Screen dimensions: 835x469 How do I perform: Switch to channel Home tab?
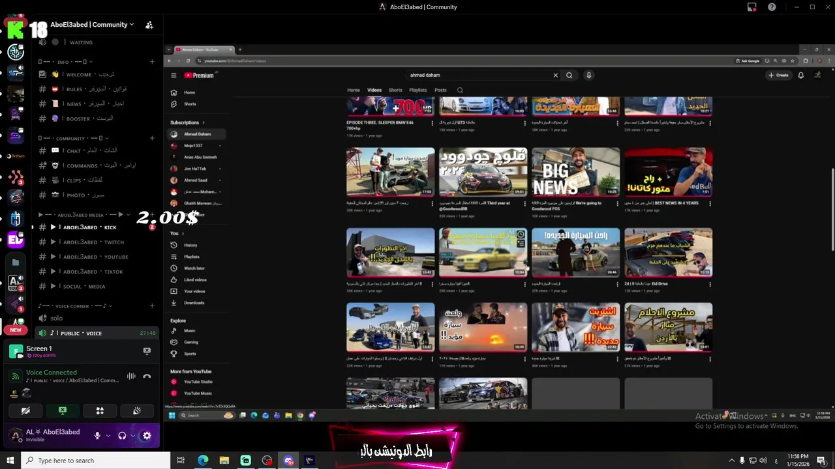[x=354, y=90]
